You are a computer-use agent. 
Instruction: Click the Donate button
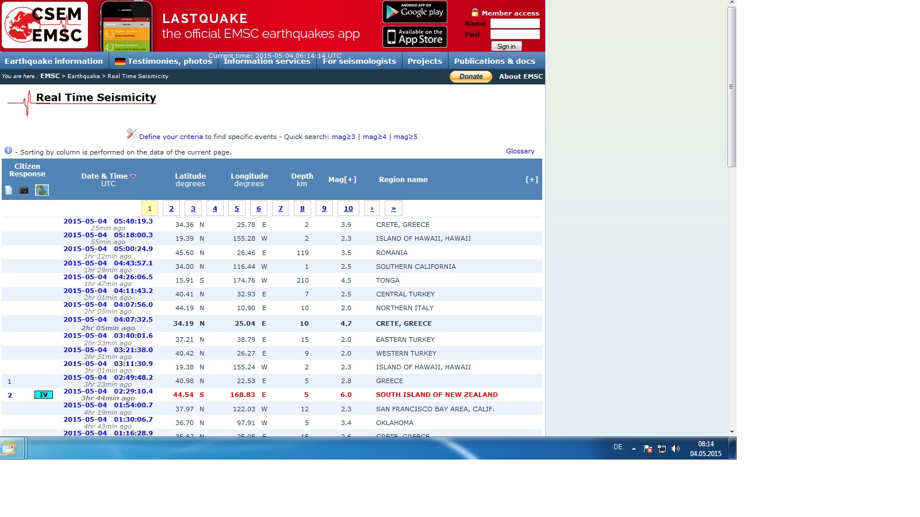[471, 76]
